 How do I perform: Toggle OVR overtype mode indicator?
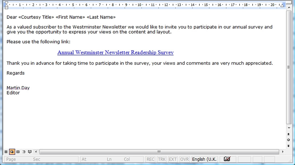185,159
